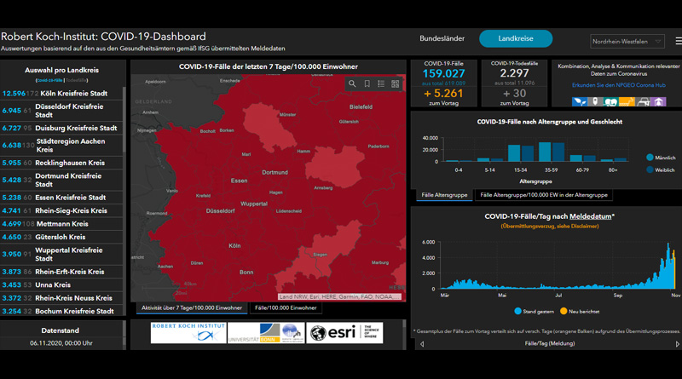The height and width of the screenshot is (379, 682).
Task: Select Rhein-Sieg-Kreis Kreis in list
Action: 61,211
